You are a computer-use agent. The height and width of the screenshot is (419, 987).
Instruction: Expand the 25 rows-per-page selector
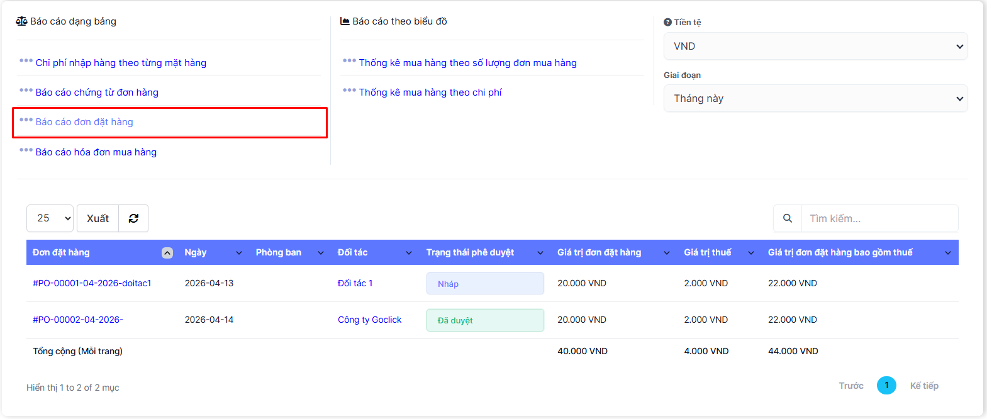click(x=50, y=218)
